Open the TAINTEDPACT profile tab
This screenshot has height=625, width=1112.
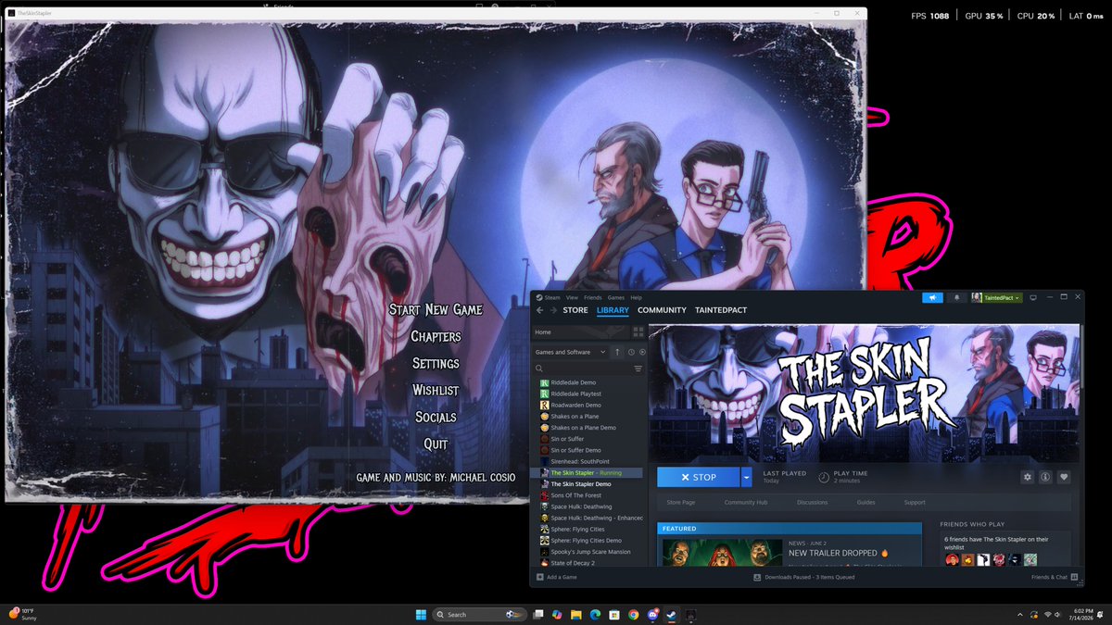pyautogui.click(x=721, y=310)
